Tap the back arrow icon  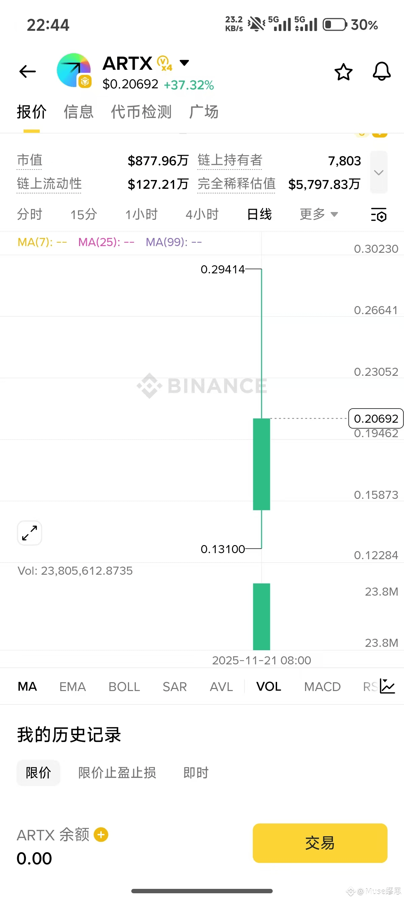click(28, 71)
